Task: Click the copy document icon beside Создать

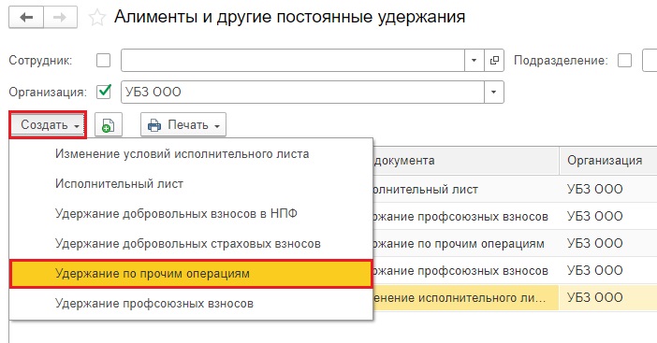Action: (x=109, y=124)
